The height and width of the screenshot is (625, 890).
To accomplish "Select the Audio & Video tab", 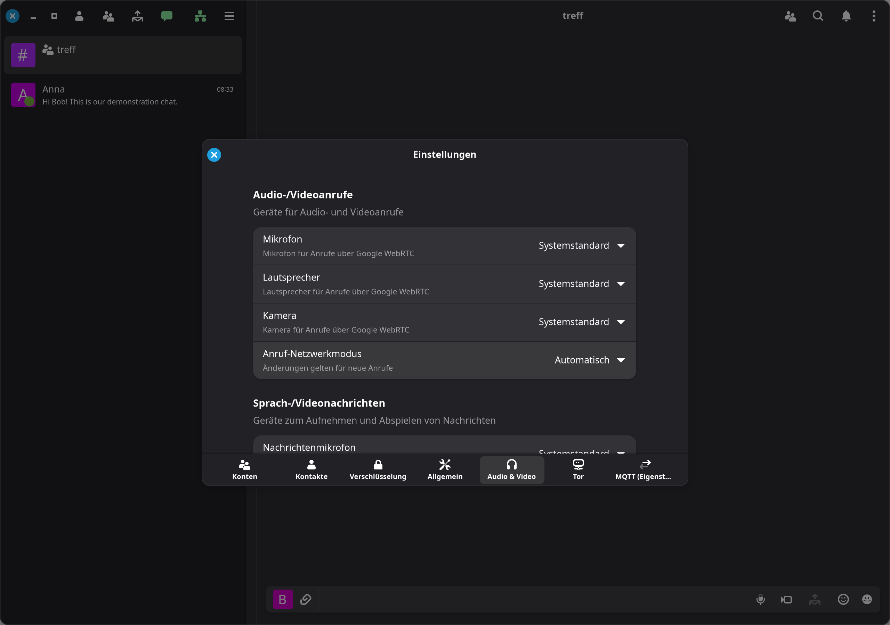I will click(512, 470).
